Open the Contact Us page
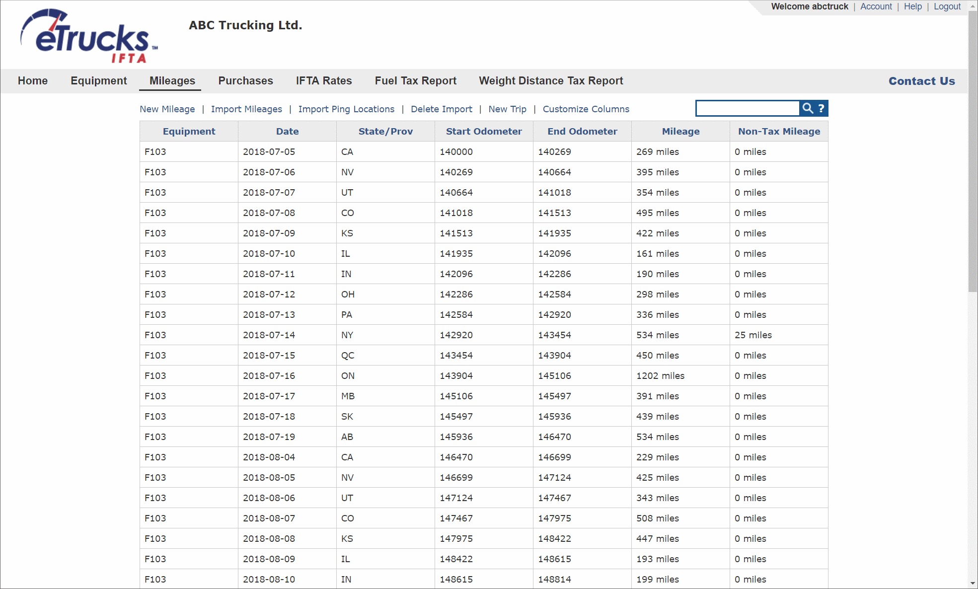The height and width of the screenshot is (589, 978). pos(921,81)
